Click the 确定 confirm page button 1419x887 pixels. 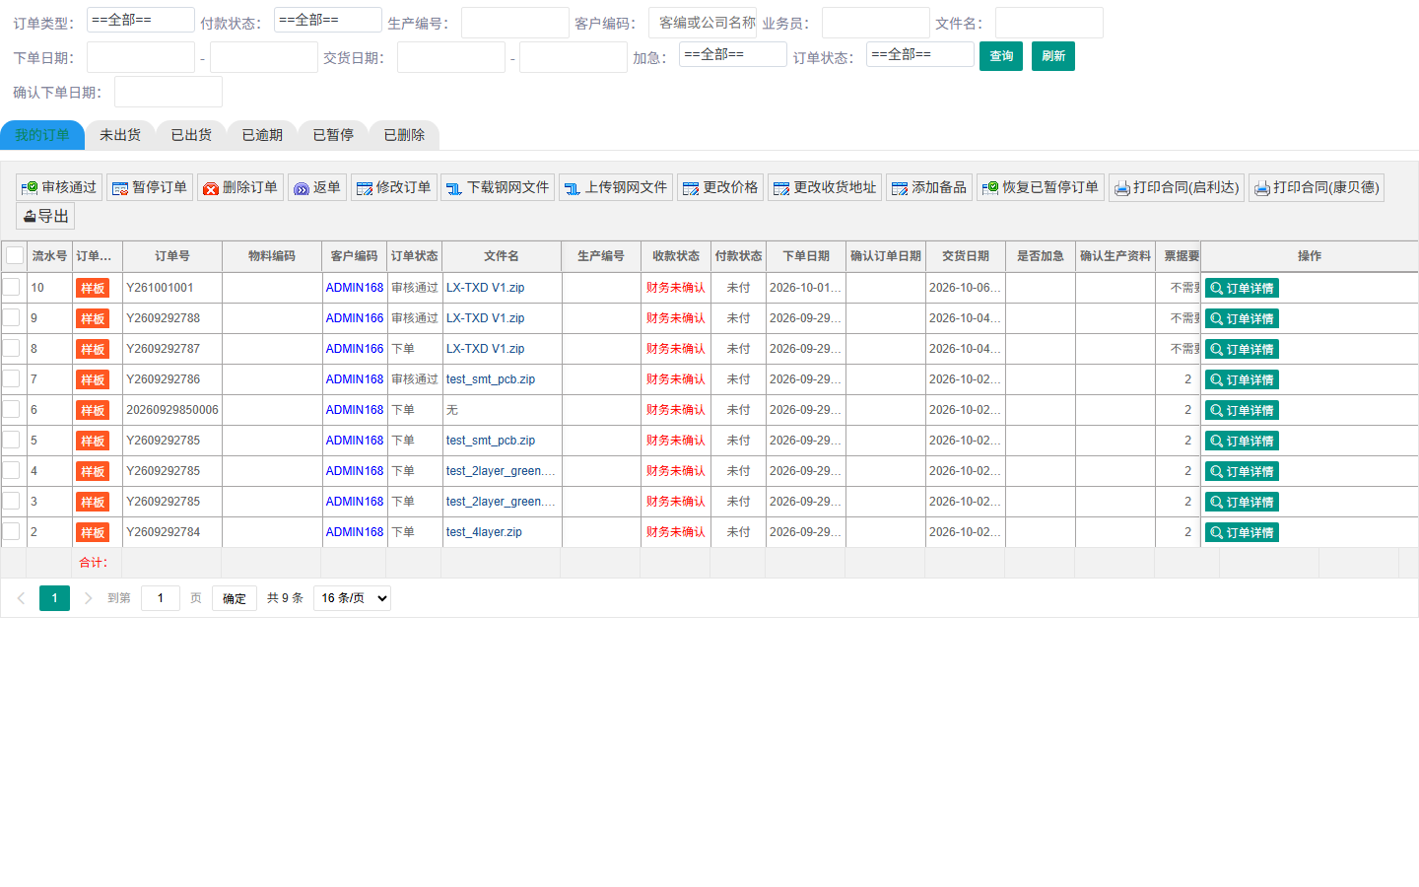[235, 598]
